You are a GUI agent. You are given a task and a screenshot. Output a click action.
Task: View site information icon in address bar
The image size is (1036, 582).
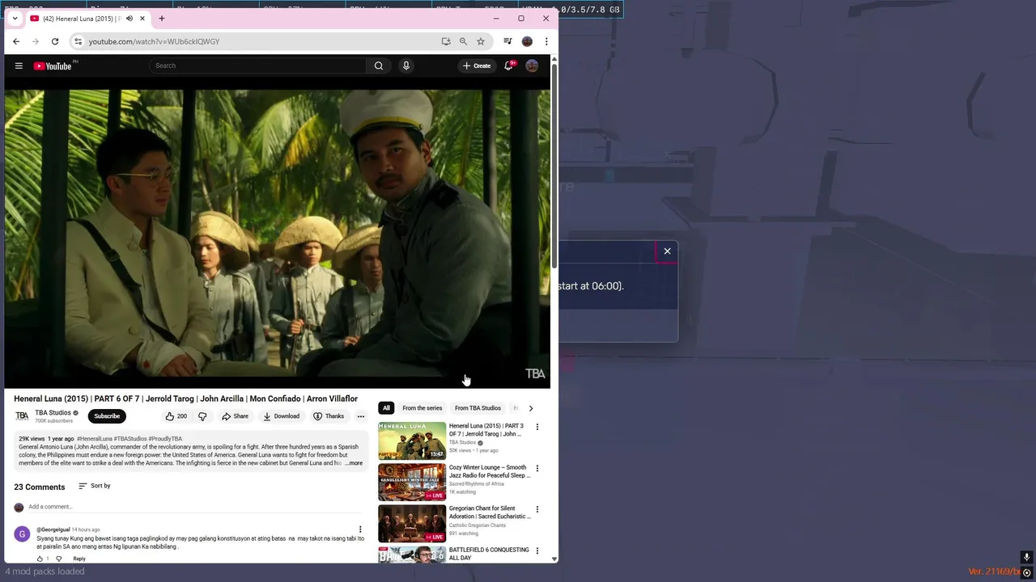click(x=78, y=41)
